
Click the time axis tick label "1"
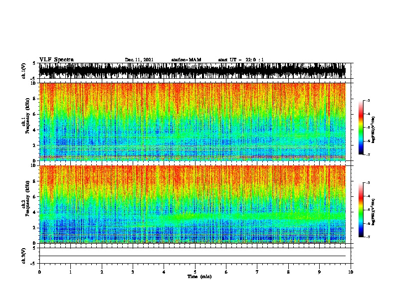[x=70, y=272]
